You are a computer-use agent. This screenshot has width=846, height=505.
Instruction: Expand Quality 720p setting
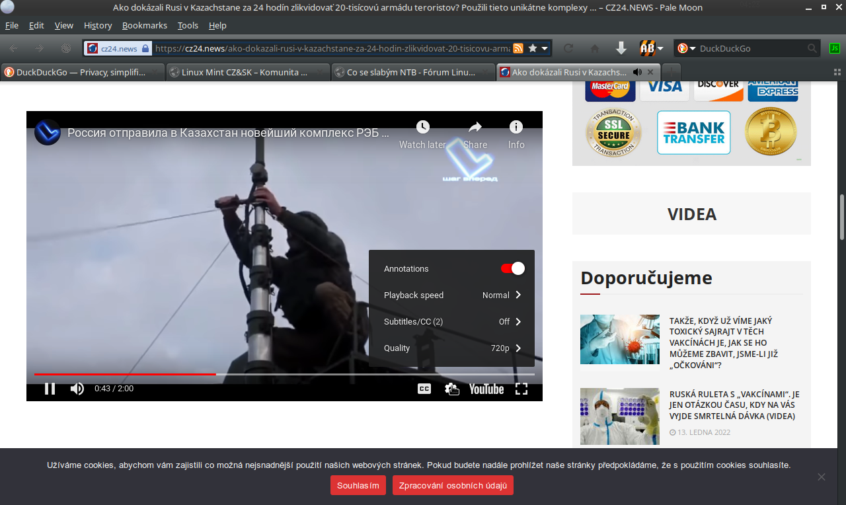pyautogui.click(x=451, y=348)
